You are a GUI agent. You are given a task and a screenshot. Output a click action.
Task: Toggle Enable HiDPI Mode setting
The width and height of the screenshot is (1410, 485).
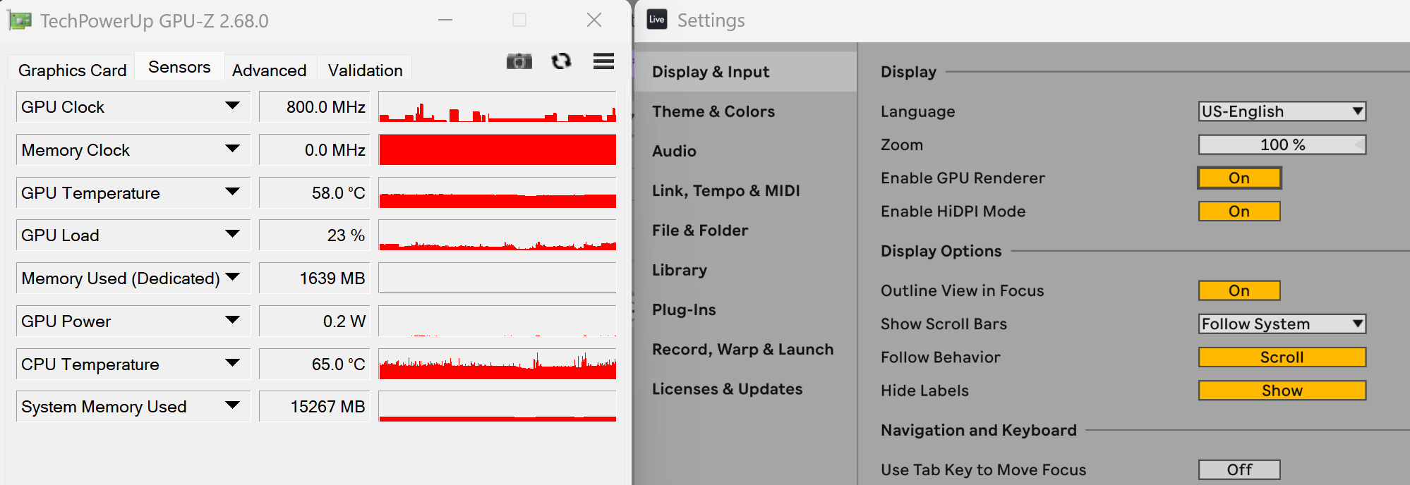tap(1239, 211)
